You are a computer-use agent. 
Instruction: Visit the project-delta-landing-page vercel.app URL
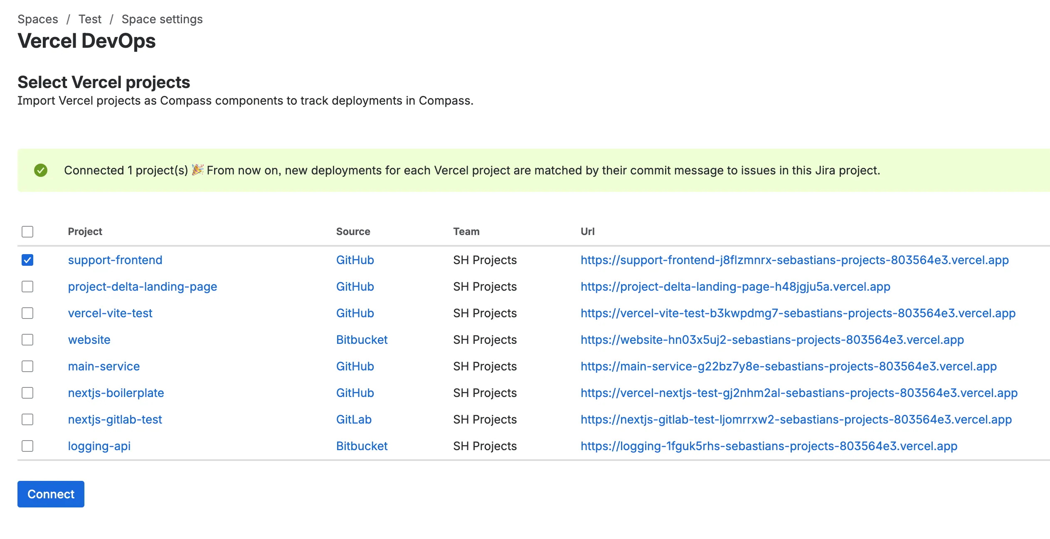(x=735, y=287)
